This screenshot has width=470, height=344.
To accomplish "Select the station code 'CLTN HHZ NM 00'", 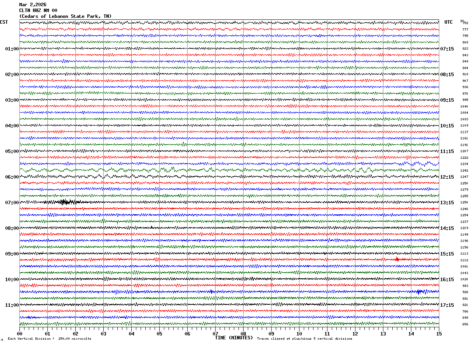I will (38, 10).
